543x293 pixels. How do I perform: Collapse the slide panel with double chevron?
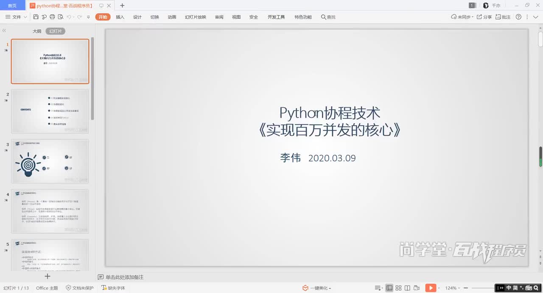[4, 30]
